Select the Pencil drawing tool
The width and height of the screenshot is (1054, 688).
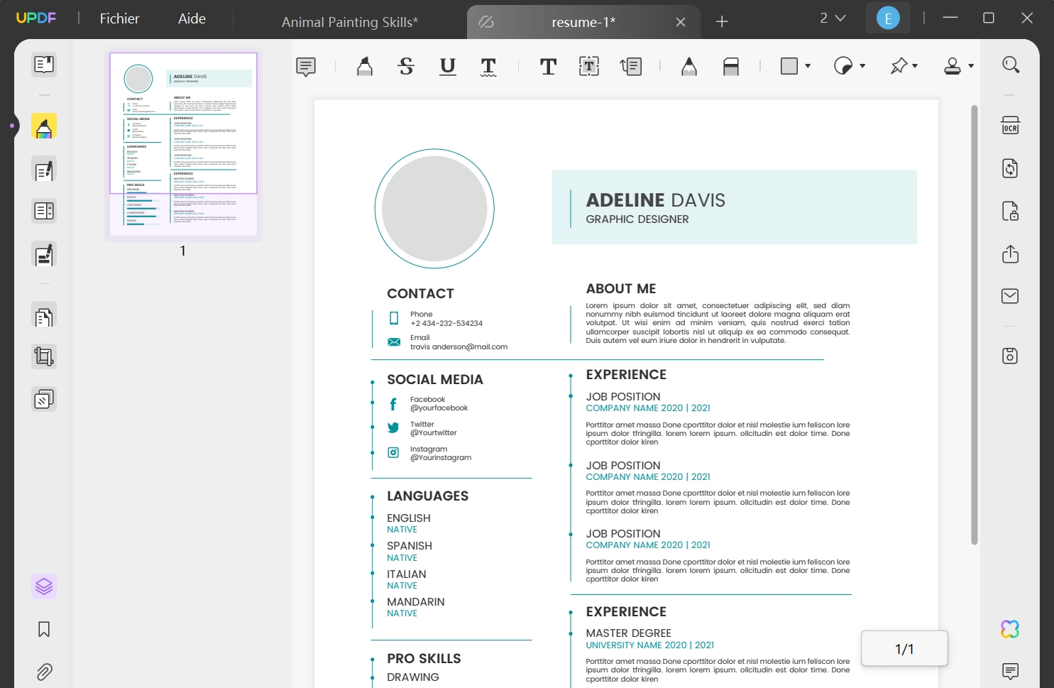pos(689,67)
